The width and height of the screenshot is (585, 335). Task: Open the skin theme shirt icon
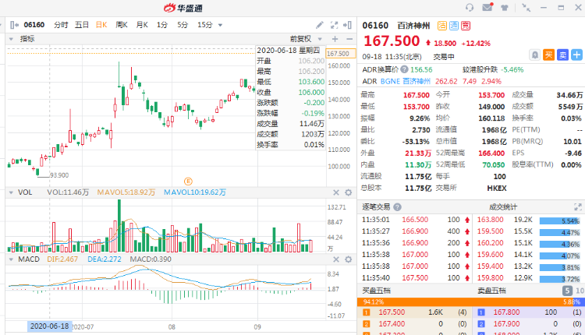coord(505,8)
